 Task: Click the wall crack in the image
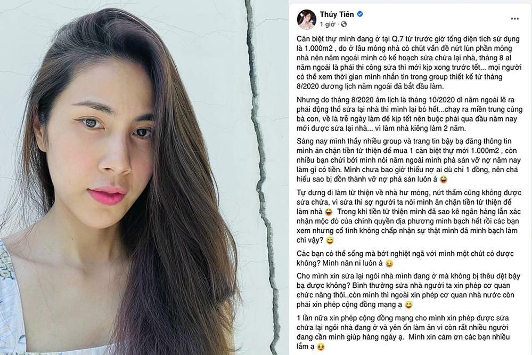tap(261, 176)
